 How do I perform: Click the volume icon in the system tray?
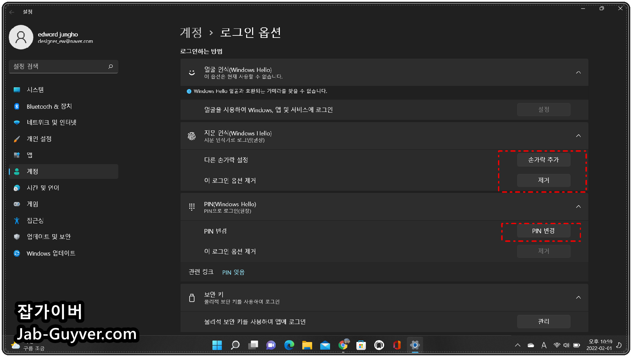tap(566, 345)
